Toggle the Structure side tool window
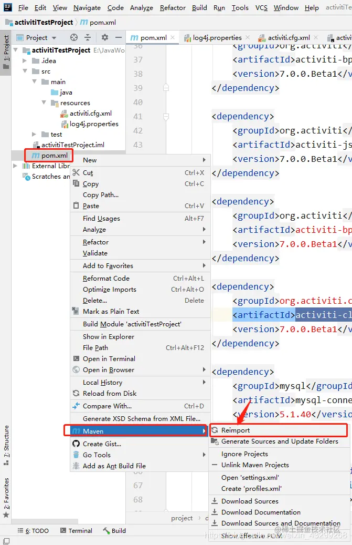The width and height of the screenshot is (352, 545). [6, 445]
